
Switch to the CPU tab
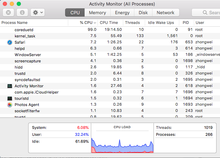75,12
